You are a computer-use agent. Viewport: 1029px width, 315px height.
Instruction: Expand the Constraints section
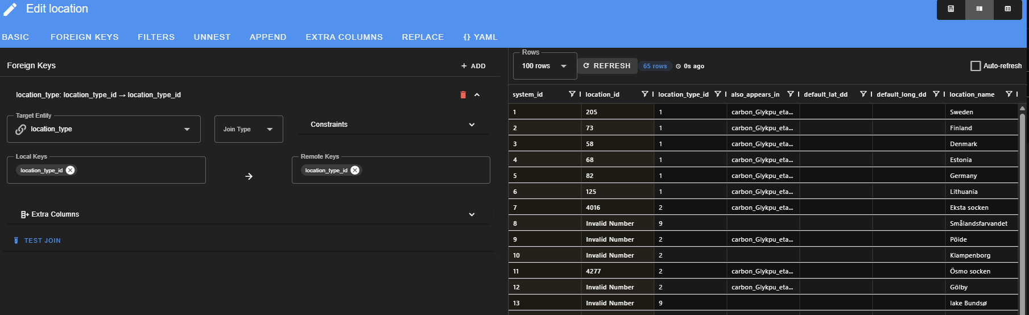[392, 125]
